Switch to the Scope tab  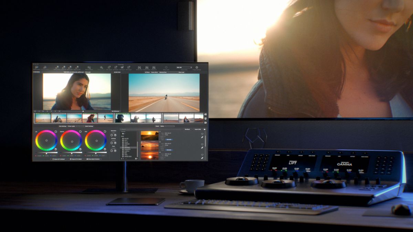(x=157, y=126)
